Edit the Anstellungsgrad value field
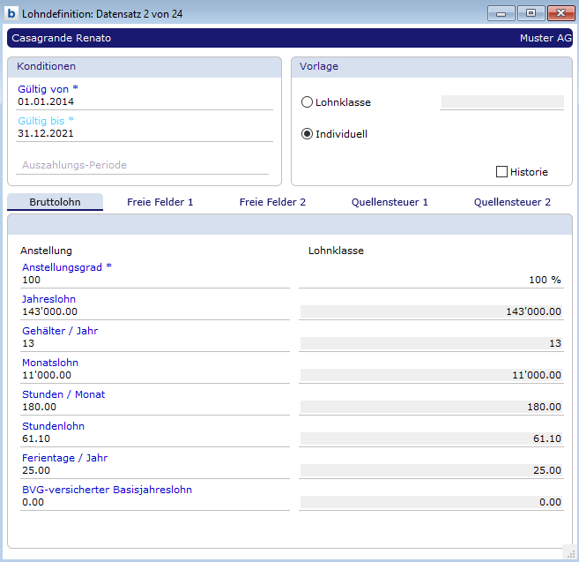 point(155,280)
